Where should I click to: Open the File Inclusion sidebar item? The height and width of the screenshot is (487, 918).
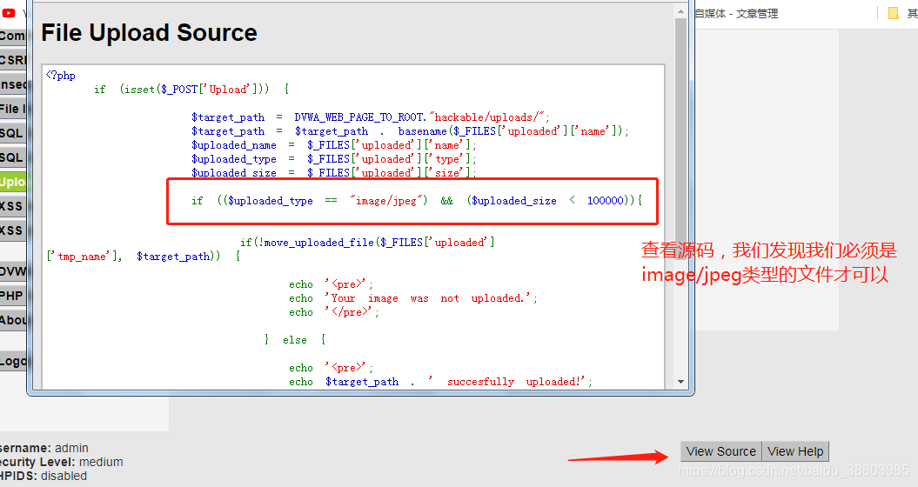[13, 109]
